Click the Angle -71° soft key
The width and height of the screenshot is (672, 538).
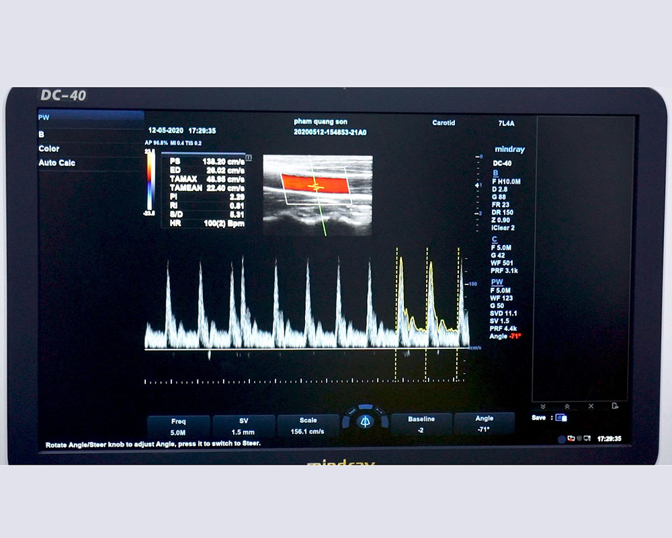[484, 424]
